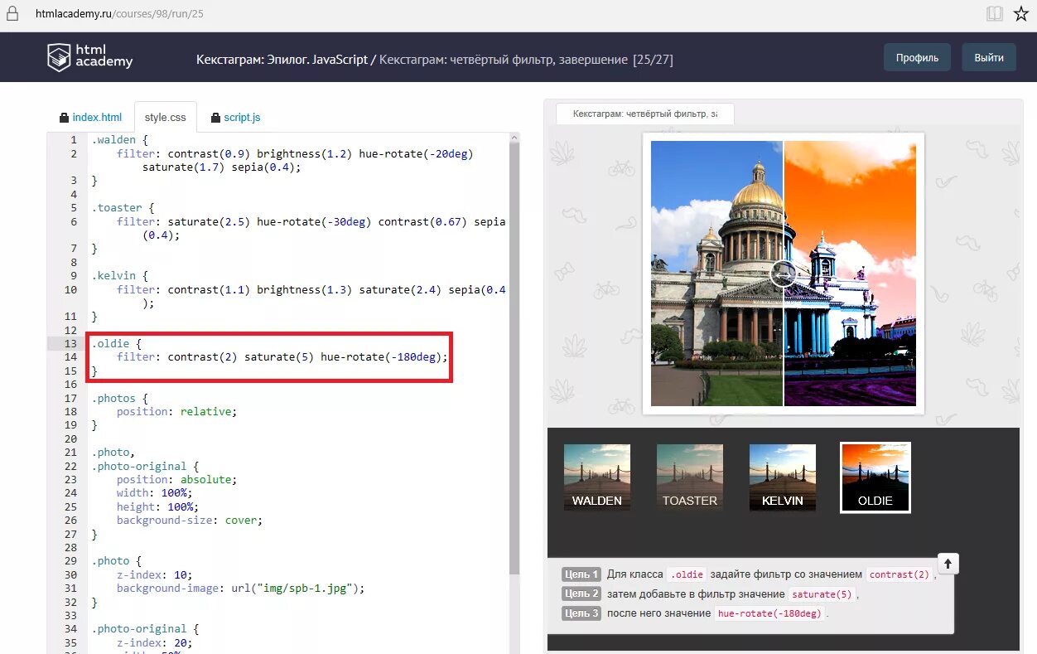Click "saturate(5)" code tag in goals
Image resolution: width=1037 pixels, height=654 pixels.
[x=822, y=594]
